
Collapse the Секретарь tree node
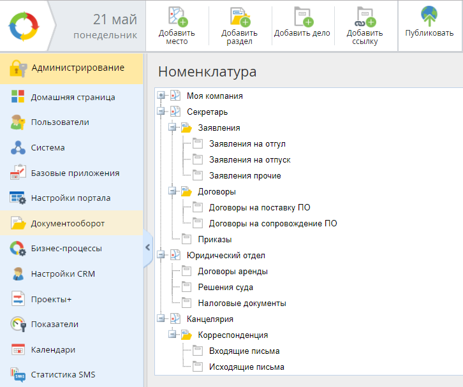tap(161, 111)
